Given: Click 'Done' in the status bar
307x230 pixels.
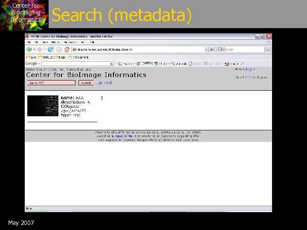Looking at the screenshot, I should click(x=29, y=208).
